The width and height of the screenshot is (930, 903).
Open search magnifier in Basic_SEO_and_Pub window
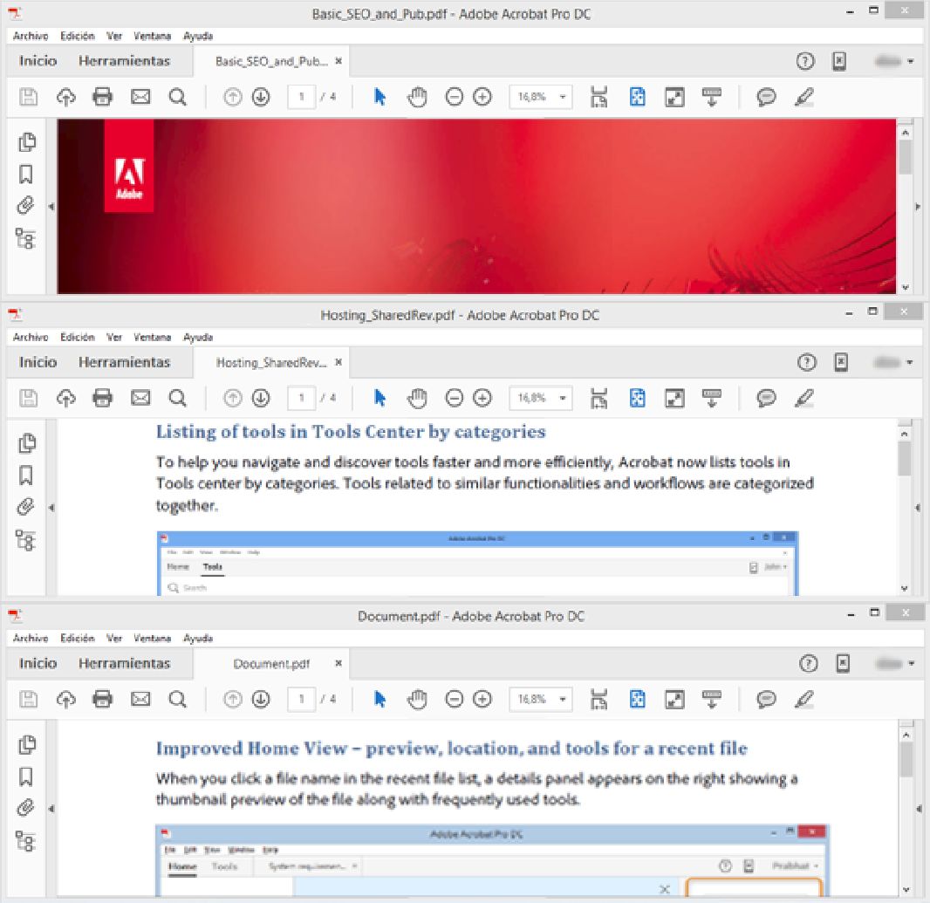[177, 97]
